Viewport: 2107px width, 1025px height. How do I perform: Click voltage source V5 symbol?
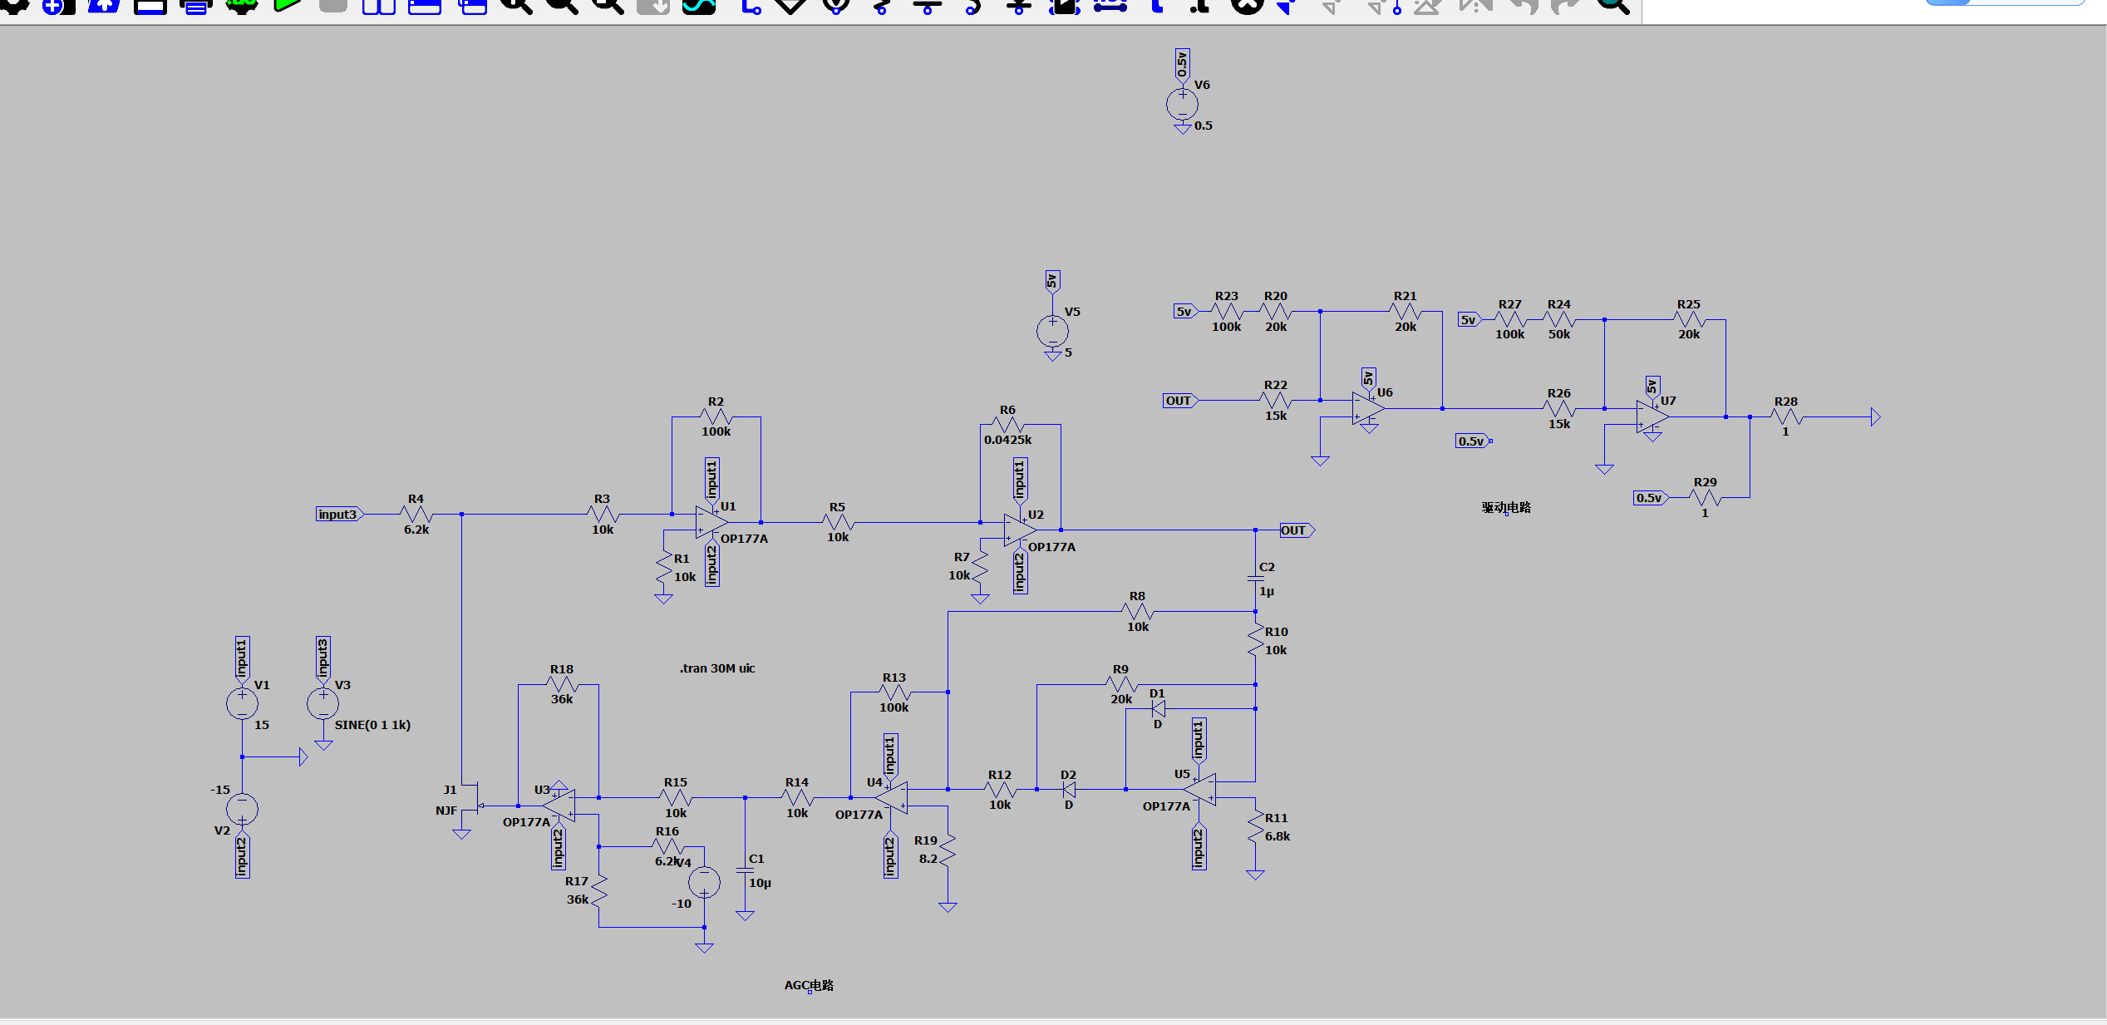pyautogui.click(x=1052, y=331)
